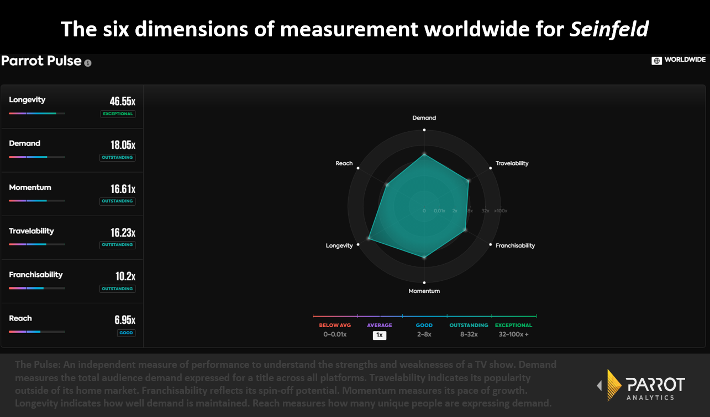Click the 2–8x range text
710x417 pixels.
tap(424, 334)
